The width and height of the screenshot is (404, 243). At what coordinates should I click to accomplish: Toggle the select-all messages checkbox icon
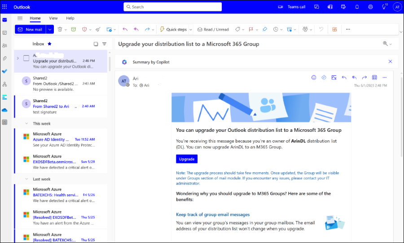tap(96, 44)
